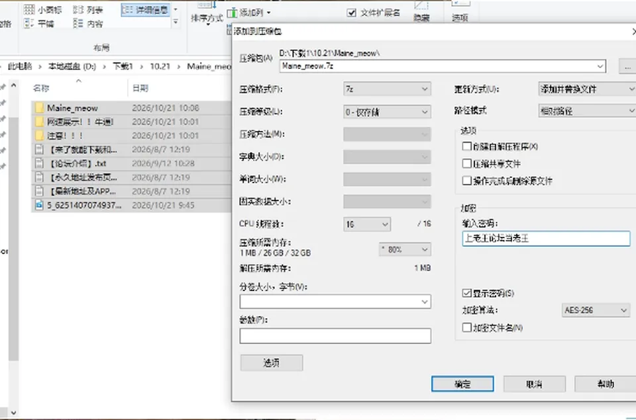Click the 取消 button
636x420 pixels.
534,384
